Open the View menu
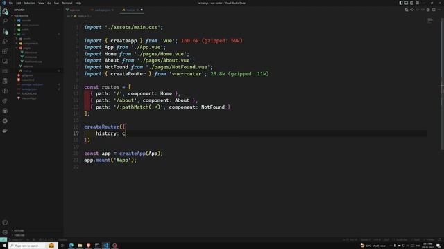The height and width of the screenshot is (249, 444). tap(41, 3)
